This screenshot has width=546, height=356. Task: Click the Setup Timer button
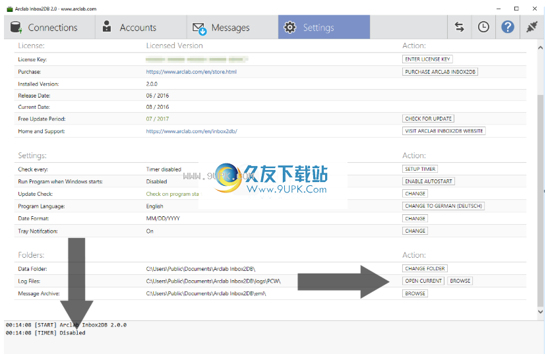pyautogui.click(x=420, y=169)
